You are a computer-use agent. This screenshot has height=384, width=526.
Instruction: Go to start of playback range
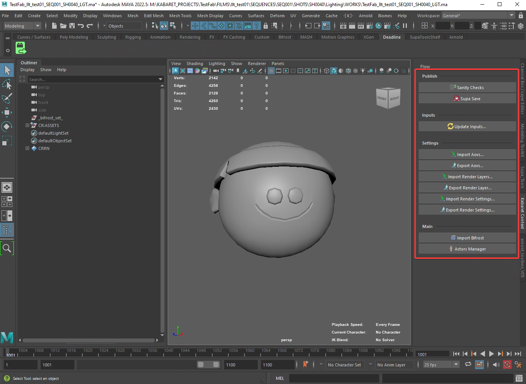[x=456, y=354]
